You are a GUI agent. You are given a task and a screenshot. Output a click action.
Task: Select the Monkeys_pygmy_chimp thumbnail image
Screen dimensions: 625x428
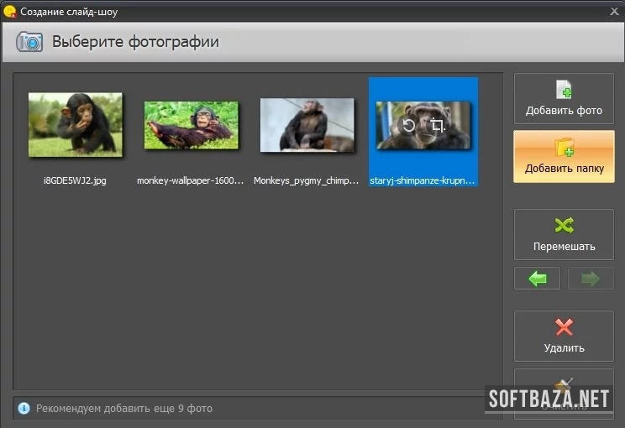coord(307,125)
